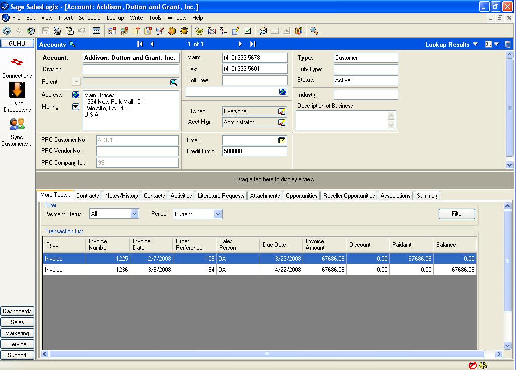Click the Back navigation arrow in toolbar
The height and width of the screenshot is (370, 516).
[x=6, y=31]
